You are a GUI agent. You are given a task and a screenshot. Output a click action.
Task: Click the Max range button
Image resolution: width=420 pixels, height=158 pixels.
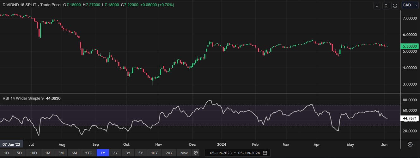(x=184, y=153)
